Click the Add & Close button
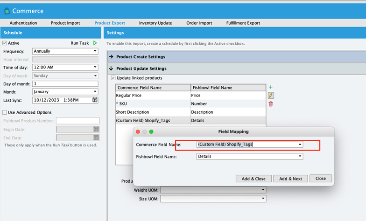The width and height of the screenshot is (366, 221). pyautogui.click(x=253, y=179)
